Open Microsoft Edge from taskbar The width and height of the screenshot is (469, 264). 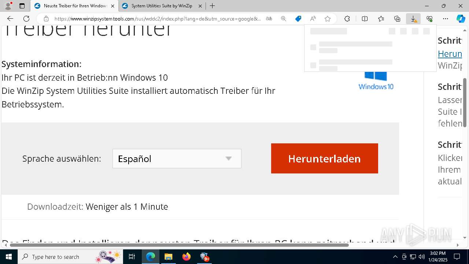click(151, 257)
